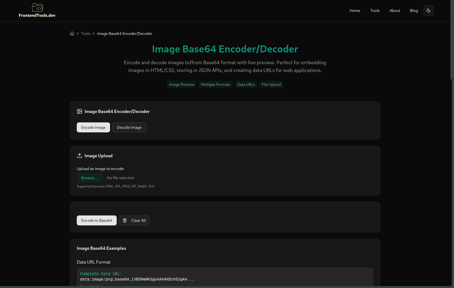Click the upload icon next to Image Upload
This screenshot has width=454, height=288.
(80, 156)
